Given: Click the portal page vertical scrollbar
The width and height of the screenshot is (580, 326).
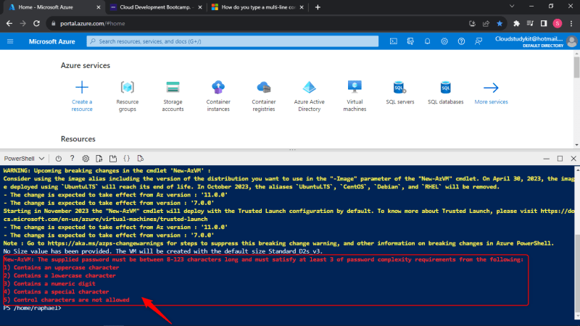Looking at the screenshot, I should 576,67.
